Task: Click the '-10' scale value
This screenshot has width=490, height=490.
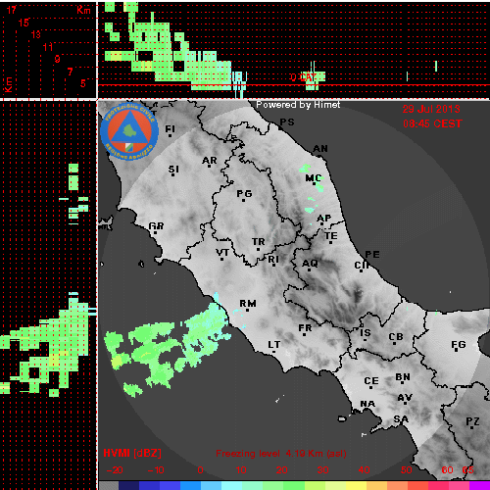Action: [156, 470]
